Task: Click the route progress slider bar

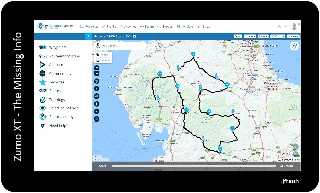Action: (x=193, y=166)
